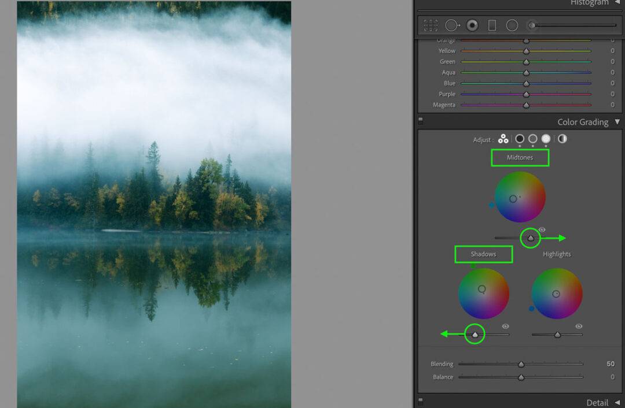The height and width of the screenshot is (408, 625).
Task: Select the Midtones label above the color wheel
Action: [x=520, y=157]
